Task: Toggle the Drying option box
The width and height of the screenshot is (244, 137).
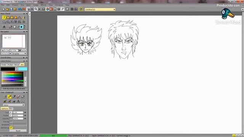Action: click(x=11, y=122)
